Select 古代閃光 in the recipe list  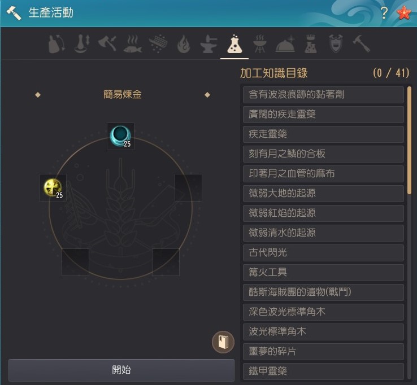(323, 253)
